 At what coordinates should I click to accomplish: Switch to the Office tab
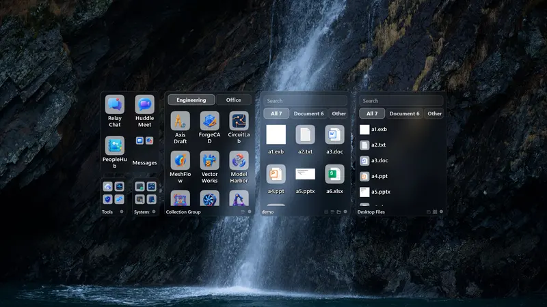(233, 100)
